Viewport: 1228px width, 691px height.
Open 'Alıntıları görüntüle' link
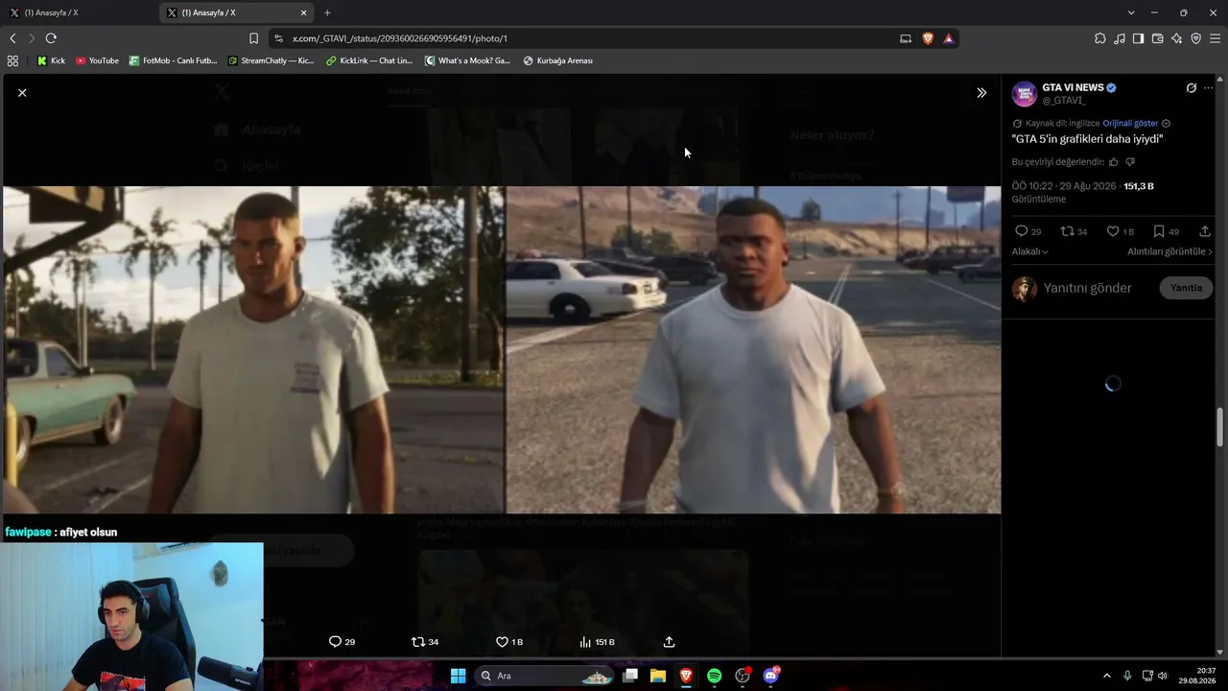coord(1169,251)
